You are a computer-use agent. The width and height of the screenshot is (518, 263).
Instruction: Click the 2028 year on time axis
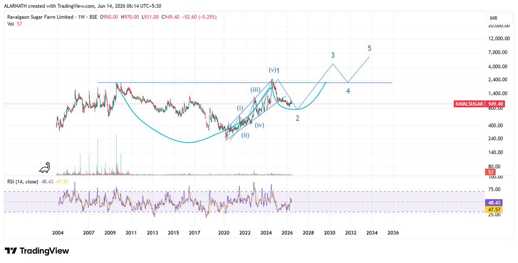pyautogui.click(x=308, y=232)
